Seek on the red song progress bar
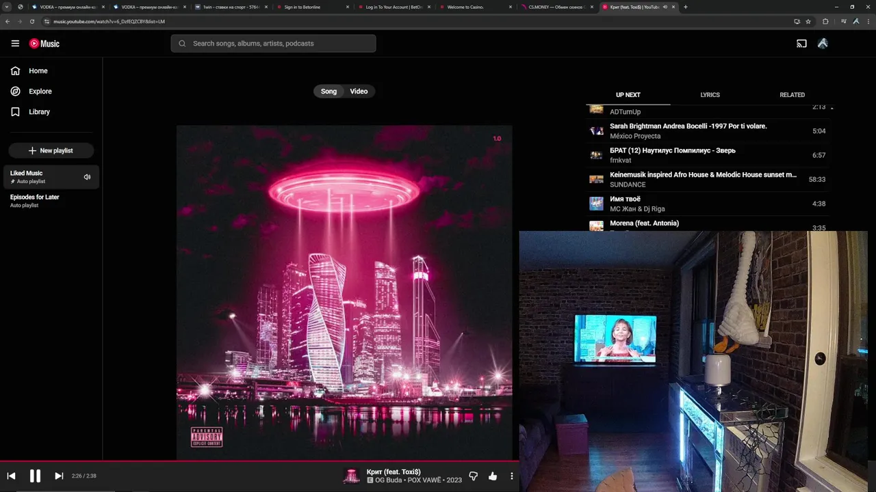The image size is (876, 492). click(x=259, y=461)
